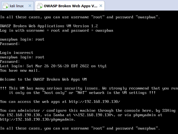Close the kali linux tab
Image resolution: width=178 pixels, height=134 pixels.
[x=30, y=6]
